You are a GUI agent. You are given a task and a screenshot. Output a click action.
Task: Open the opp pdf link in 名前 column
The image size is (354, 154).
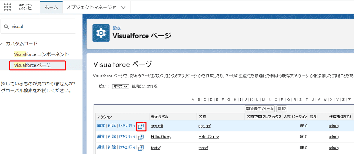click(205, 126)
